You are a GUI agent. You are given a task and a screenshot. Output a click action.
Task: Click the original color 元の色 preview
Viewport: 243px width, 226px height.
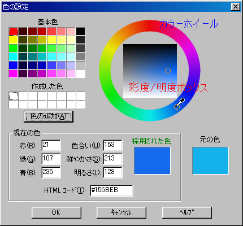tap(210, 160)
